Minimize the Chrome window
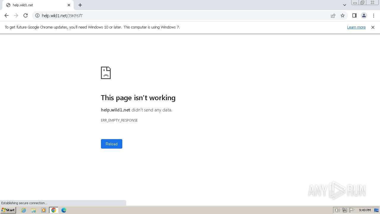 [x=355, y=3]
